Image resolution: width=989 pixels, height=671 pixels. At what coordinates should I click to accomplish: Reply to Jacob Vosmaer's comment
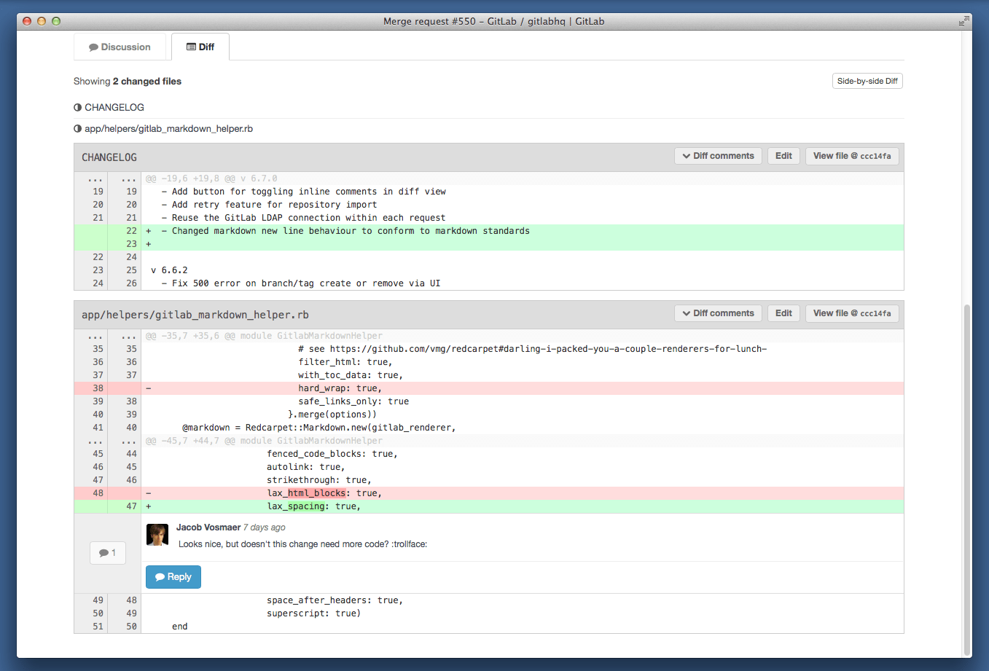coord(173,577)
